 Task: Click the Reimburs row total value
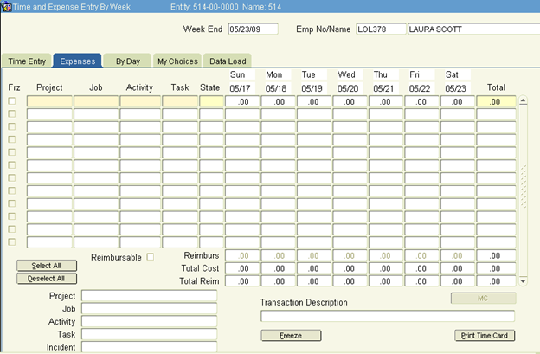coord(496,255)
